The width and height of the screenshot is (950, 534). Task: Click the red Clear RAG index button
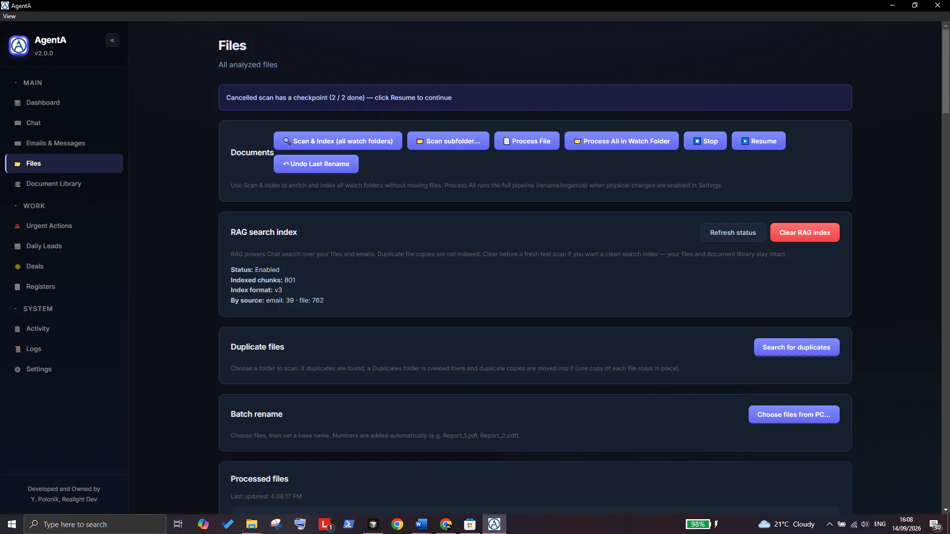click(x=805, y=232)
